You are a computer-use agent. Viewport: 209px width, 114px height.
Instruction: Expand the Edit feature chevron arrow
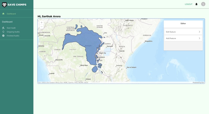199,32
